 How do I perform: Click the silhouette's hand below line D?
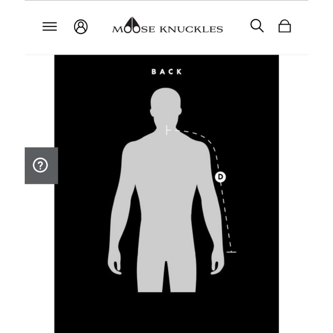(218, 264)
